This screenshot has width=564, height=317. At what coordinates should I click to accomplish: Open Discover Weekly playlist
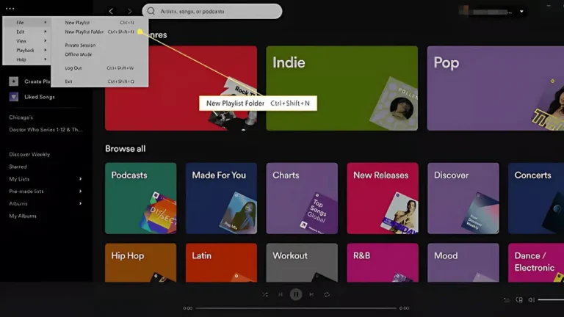point(29,154)
